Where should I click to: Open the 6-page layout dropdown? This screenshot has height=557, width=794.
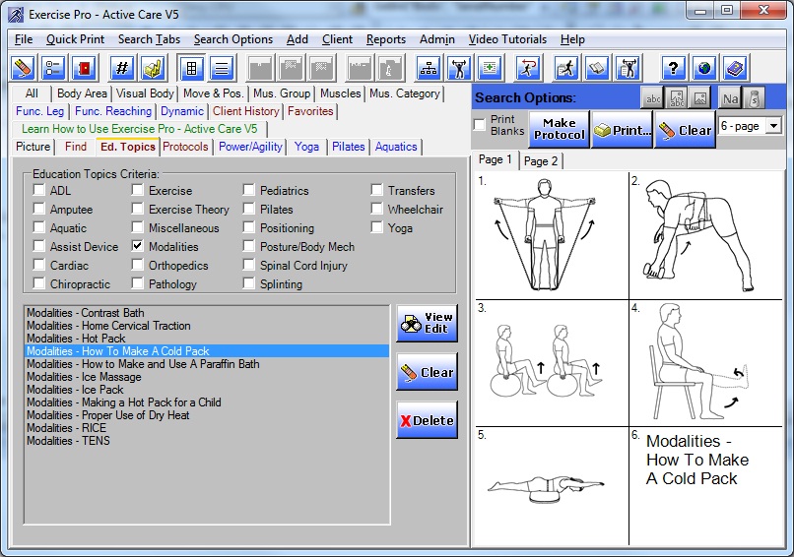pyautogui.click(x=773, y=125)
